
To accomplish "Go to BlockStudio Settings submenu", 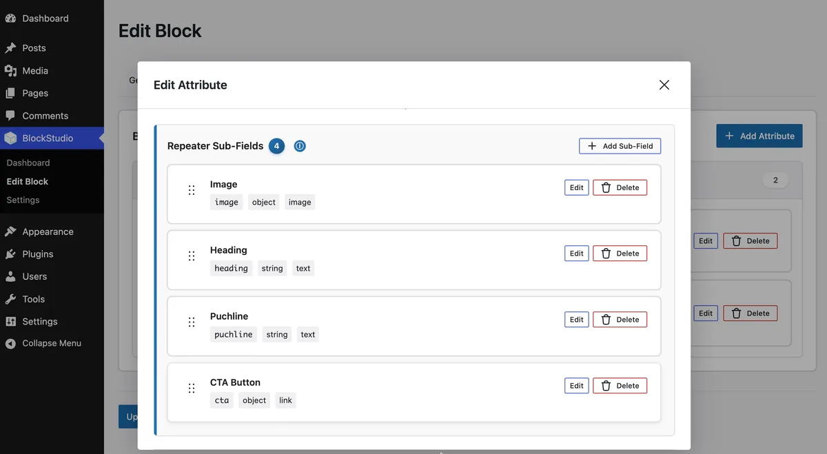I will 23,200.
